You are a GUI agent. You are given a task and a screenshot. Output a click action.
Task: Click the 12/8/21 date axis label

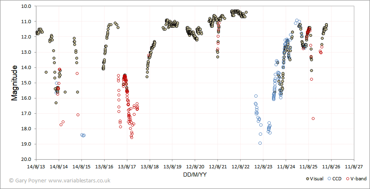click(x=217, y=166)
